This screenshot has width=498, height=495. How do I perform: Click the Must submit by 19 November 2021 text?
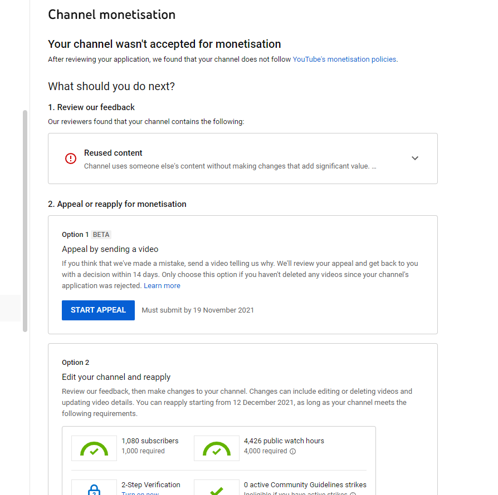198,310
